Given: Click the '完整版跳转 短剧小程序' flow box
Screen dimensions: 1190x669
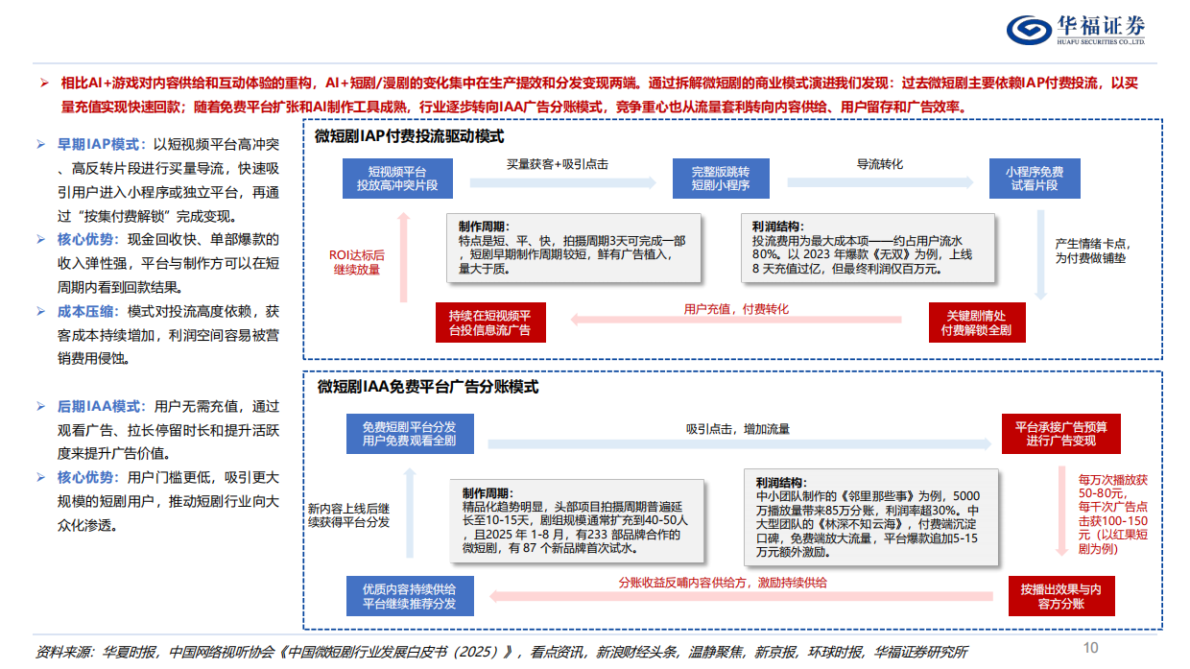Looking at the screenshot, I should 721,178.
